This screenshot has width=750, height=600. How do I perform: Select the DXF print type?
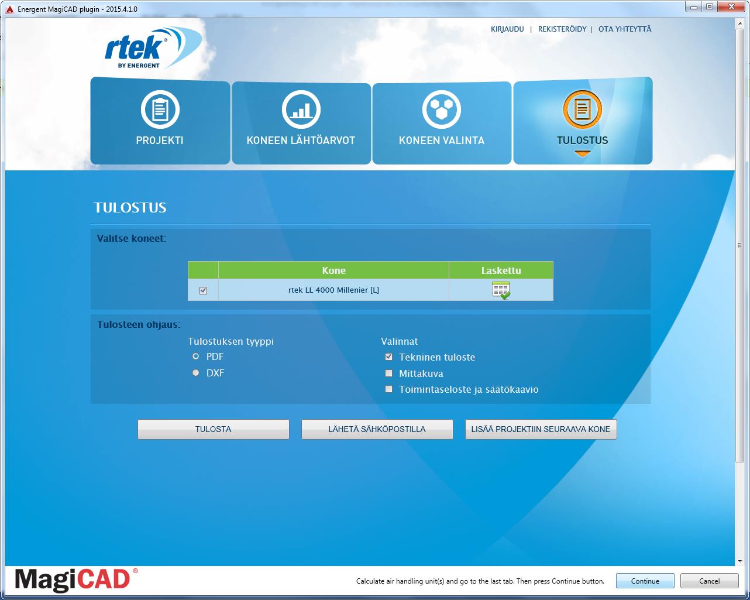[x=196, y=373]
